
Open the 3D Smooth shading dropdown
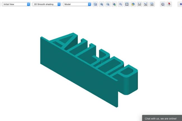pos(47,4)
